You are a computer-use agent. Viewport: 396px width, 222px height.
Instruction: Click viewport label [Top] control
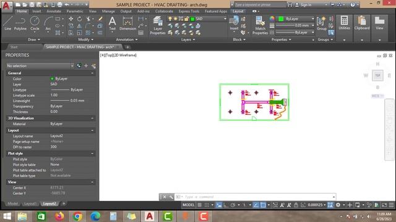click(x=108, y=55)
